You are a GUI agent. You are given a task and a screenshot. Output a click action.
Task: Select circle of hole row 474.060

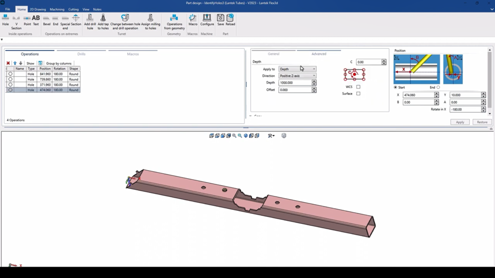pyautogui.click(x=10, y=90)
